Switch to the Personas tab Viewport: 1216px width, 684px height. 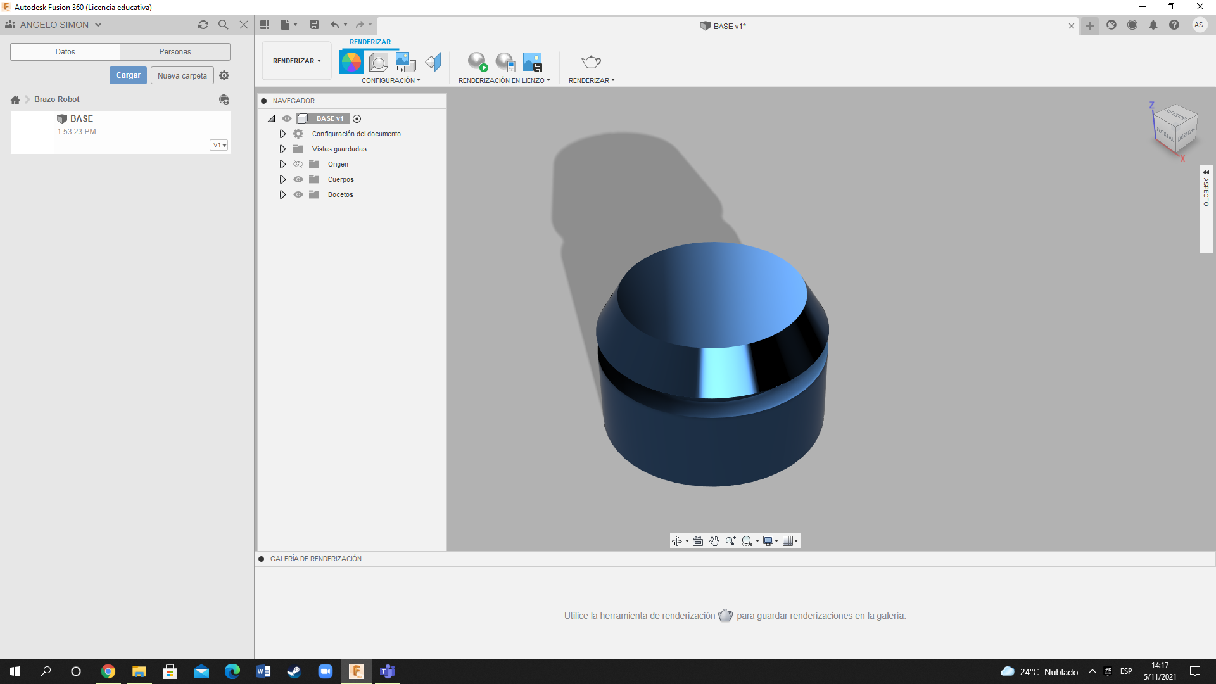[175, 52]
